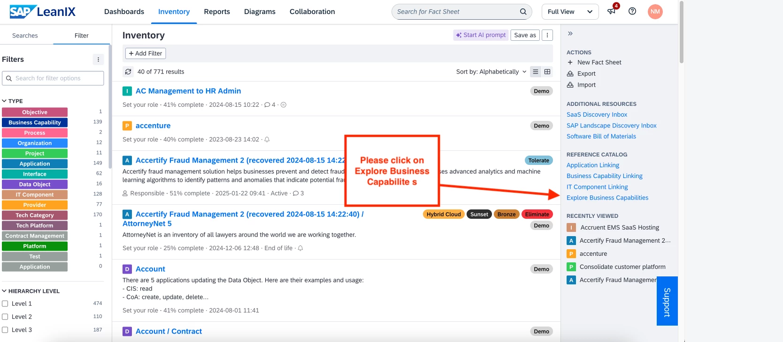Switch to table grid view icon
This screenshot has height=342, width=783.
[x=547, y=72]
